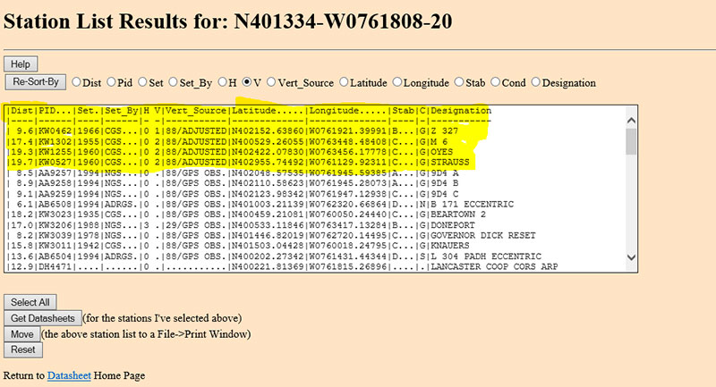The image size is (716, 387).
Task: Select the Vert_Source radio option
Action: [x=271, y=82]
